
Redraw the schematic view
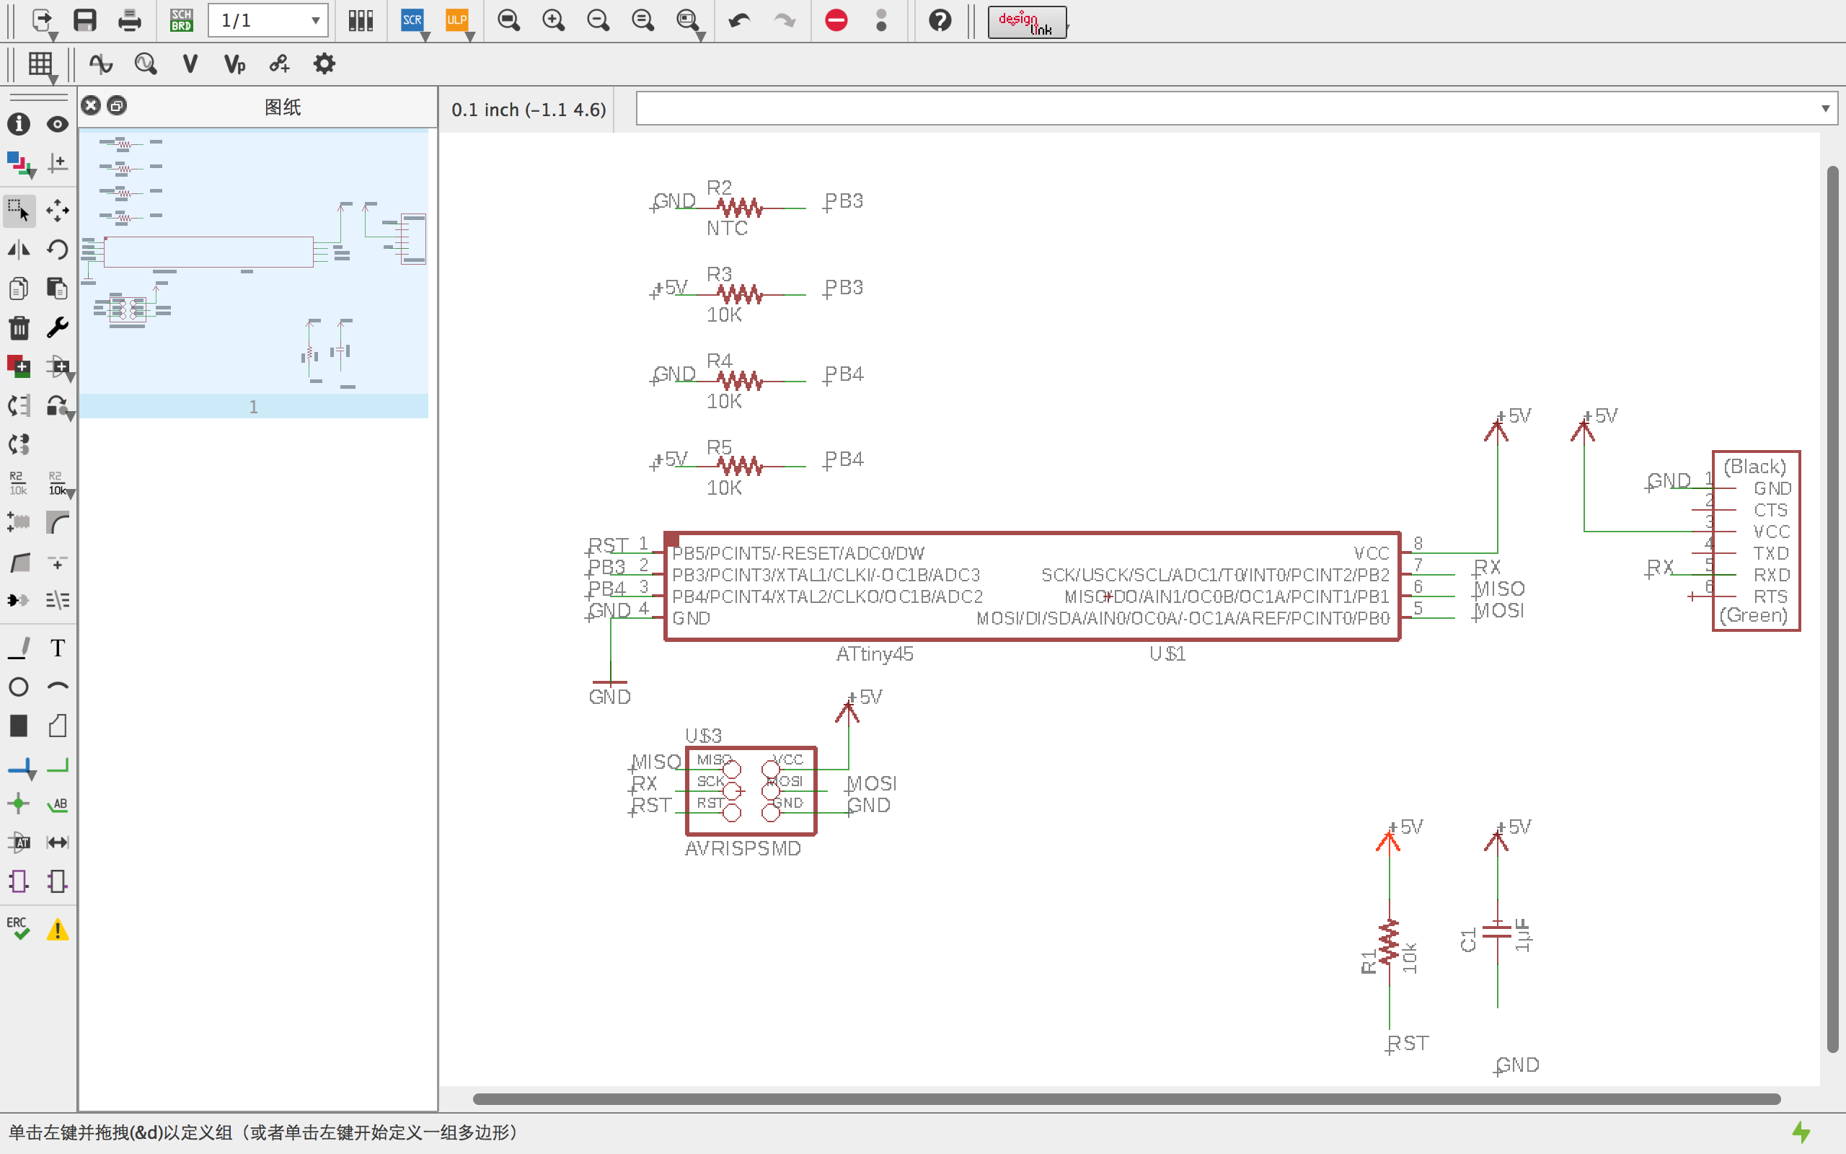click(643, 21)
